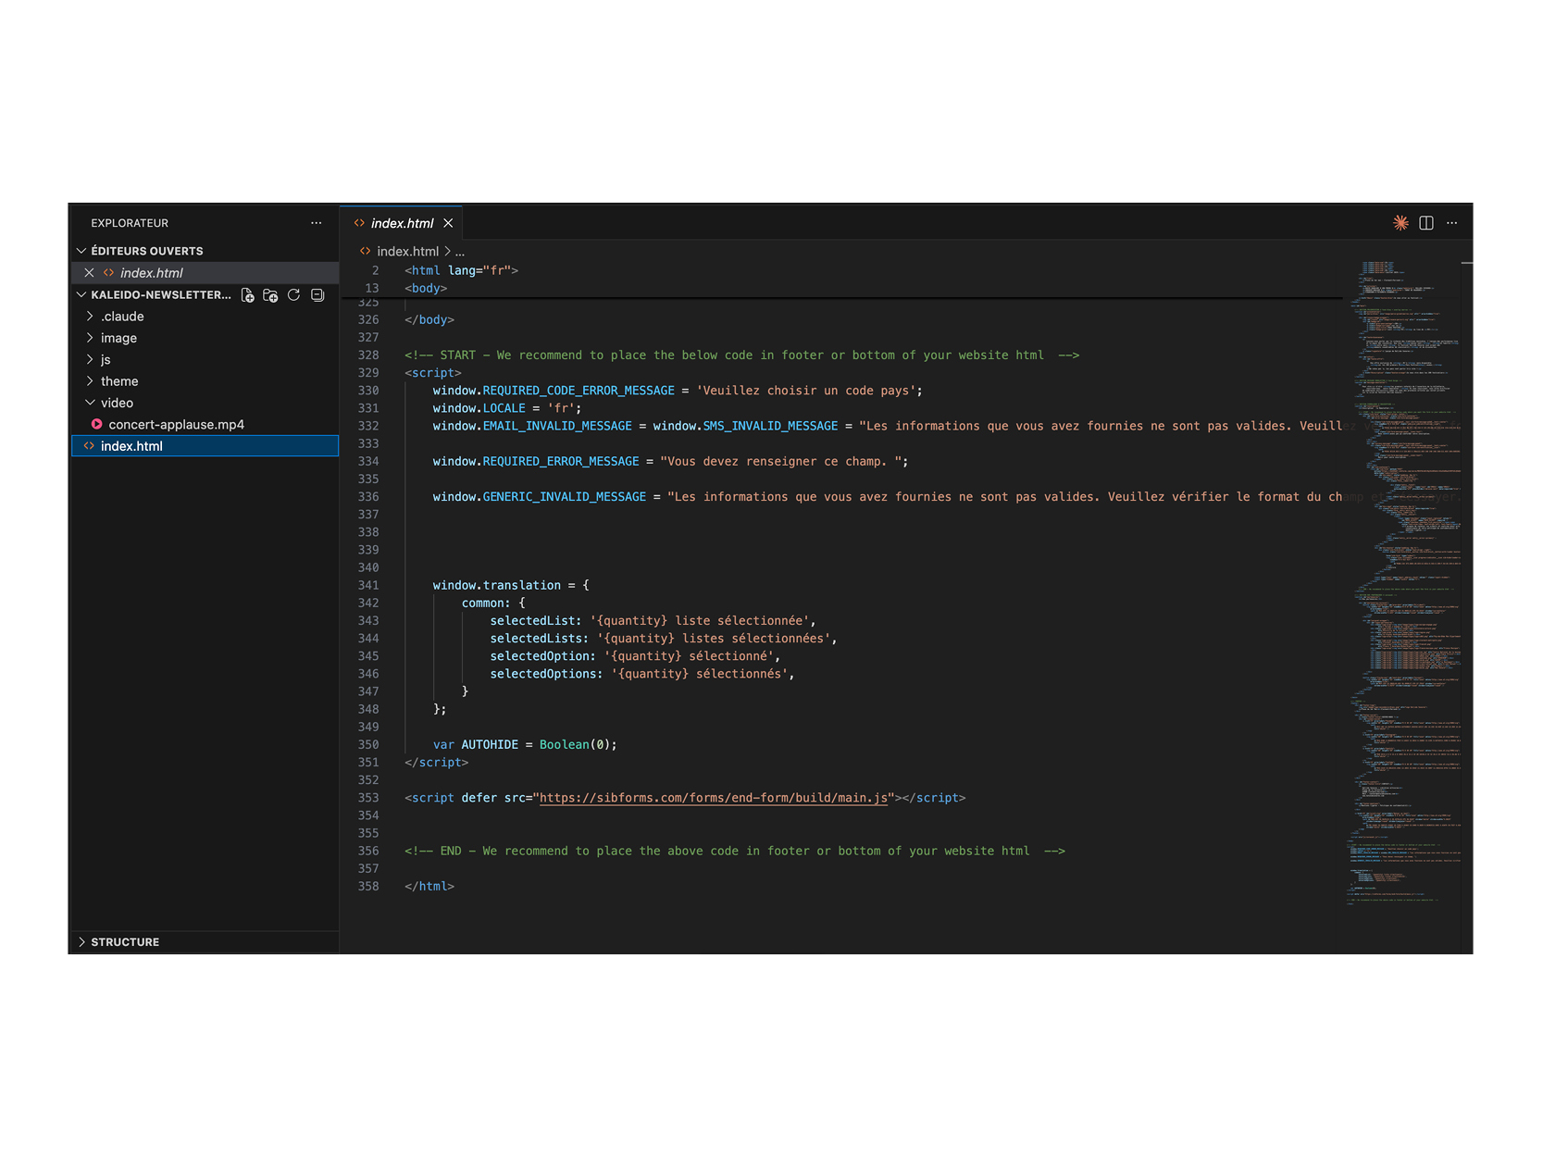
Task: Click the var AUTOHIDE declaration line
Action: coord(525,745)
